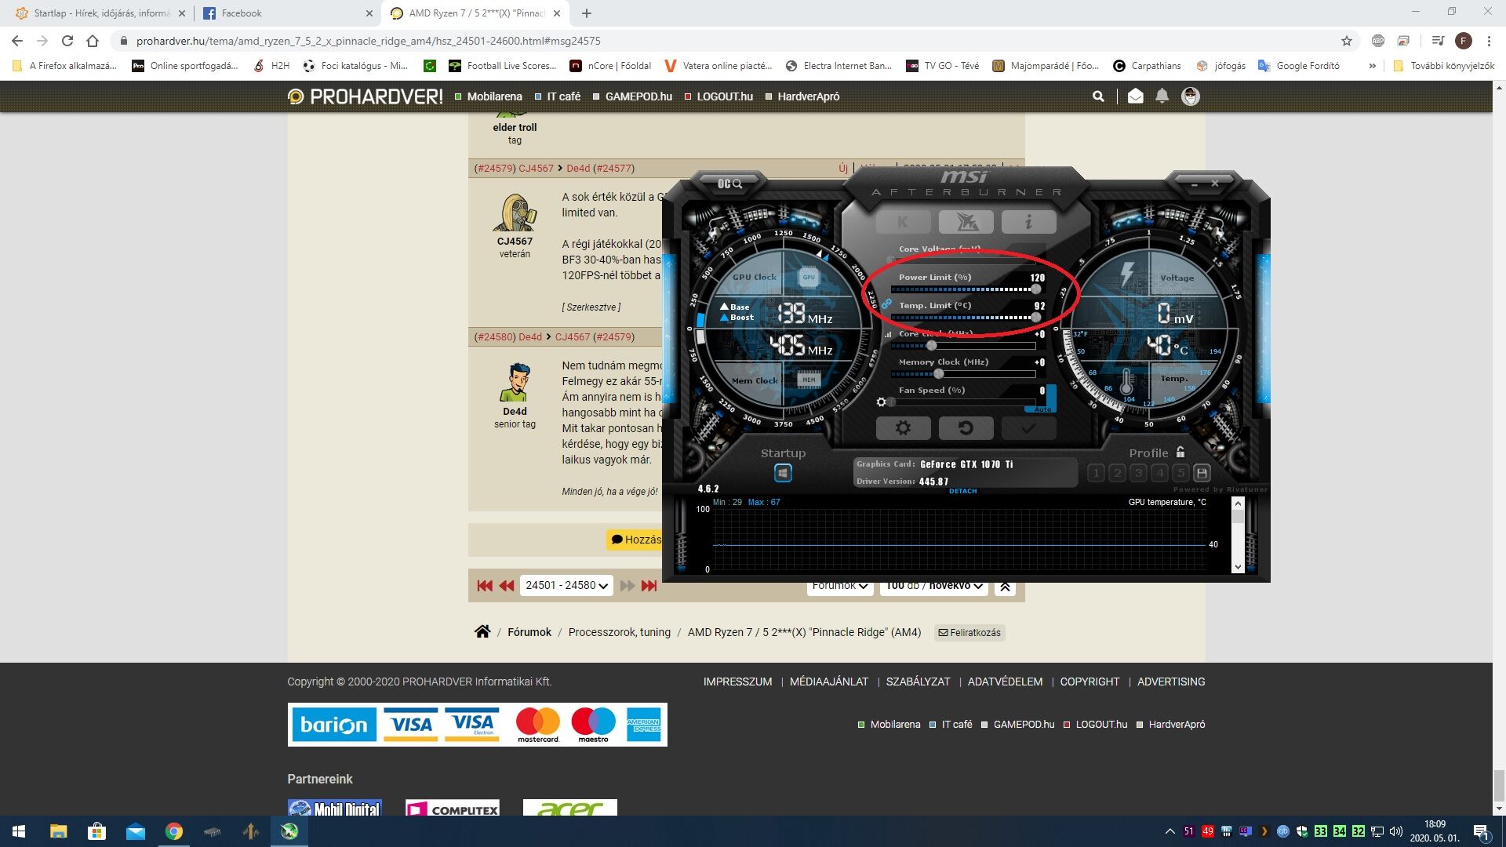Open File Explorer from taskbar
Viewport: 1506px width, 847px height.
pyautogui.click(x=58, y=831)
